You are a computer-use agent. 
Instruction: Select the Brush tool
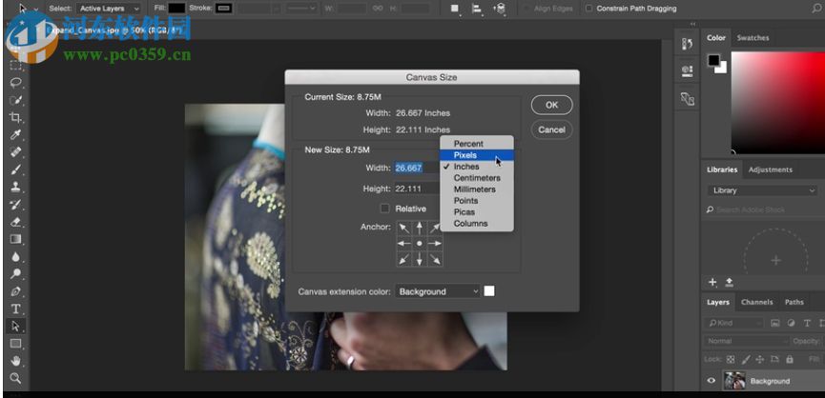click(x=16, y=169)
